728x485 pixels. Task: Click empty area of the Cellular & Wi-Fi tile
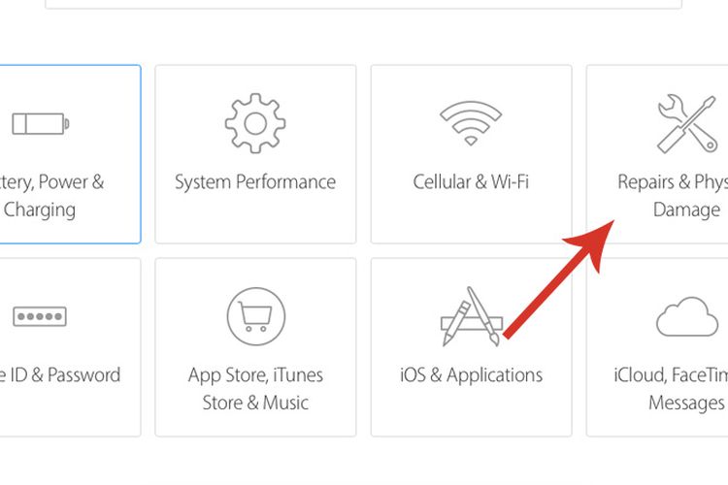pyautogui.click(x=471, y=218)
